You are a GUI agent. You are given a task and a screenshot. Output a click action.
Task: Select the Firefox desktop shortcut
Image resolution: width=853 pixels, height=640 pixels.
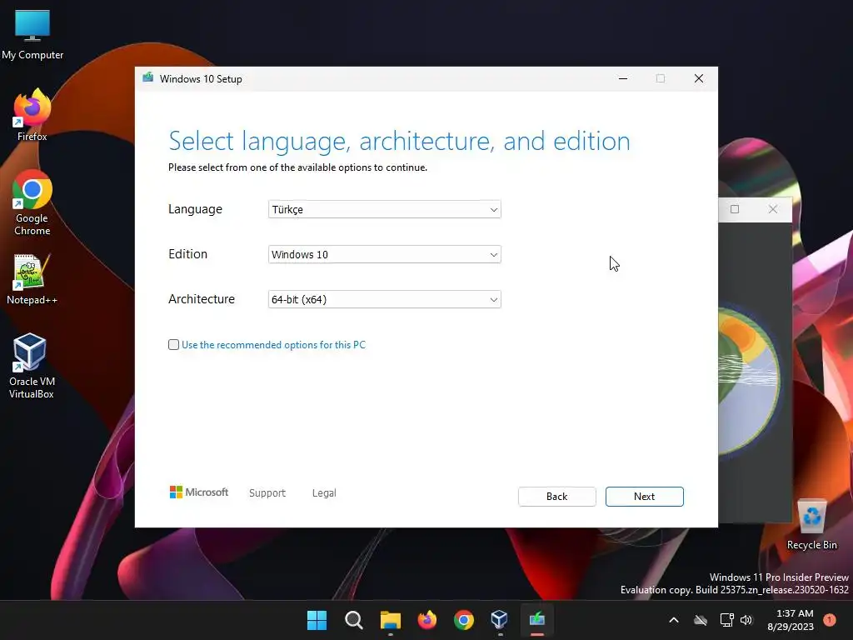32,115
